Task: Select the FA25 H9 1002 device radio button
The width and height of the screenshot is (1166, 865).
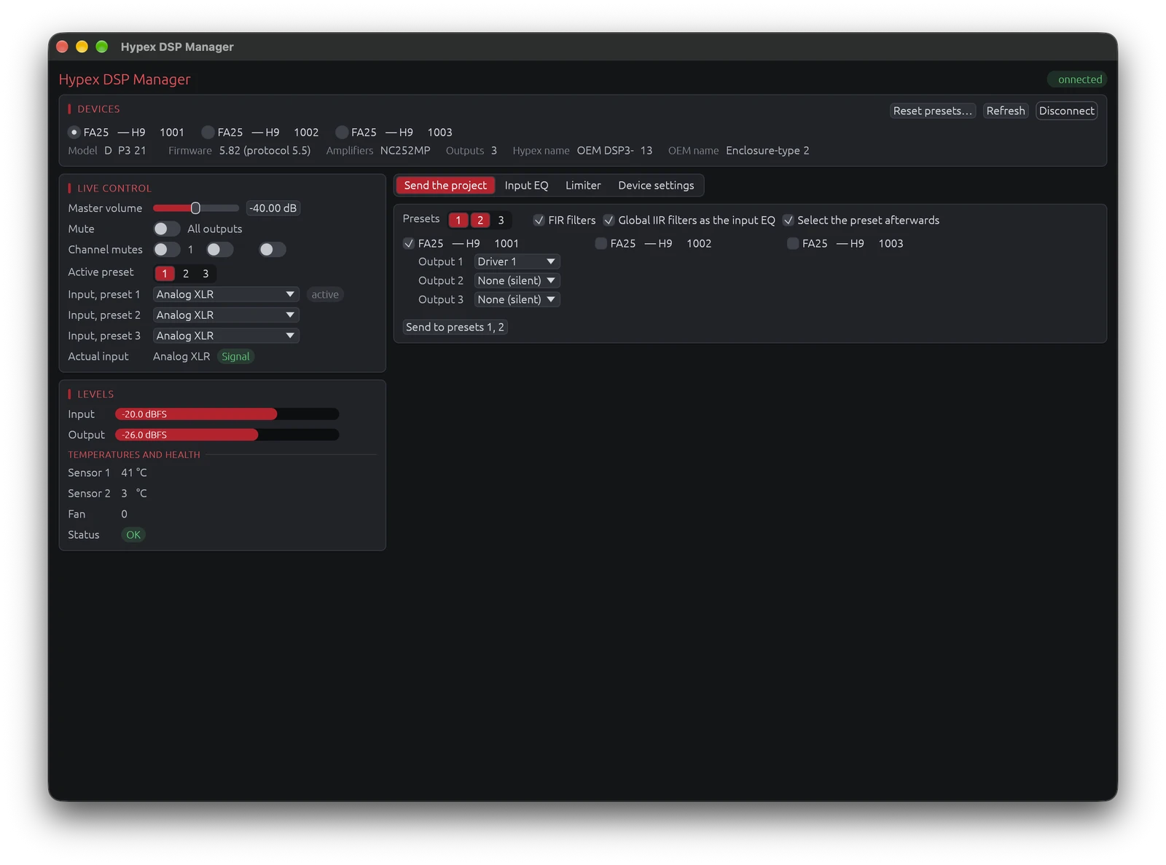Action: coord(208,133)
